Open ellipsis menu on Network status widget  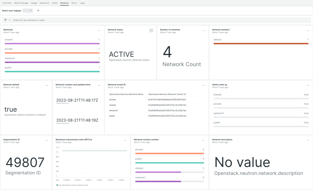[x=151, y=30]
